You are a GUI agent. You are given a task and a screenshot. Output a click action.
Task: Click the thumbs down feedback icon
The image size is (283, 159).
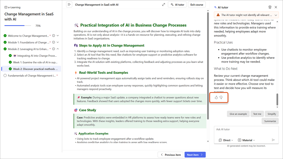point(221,97)
